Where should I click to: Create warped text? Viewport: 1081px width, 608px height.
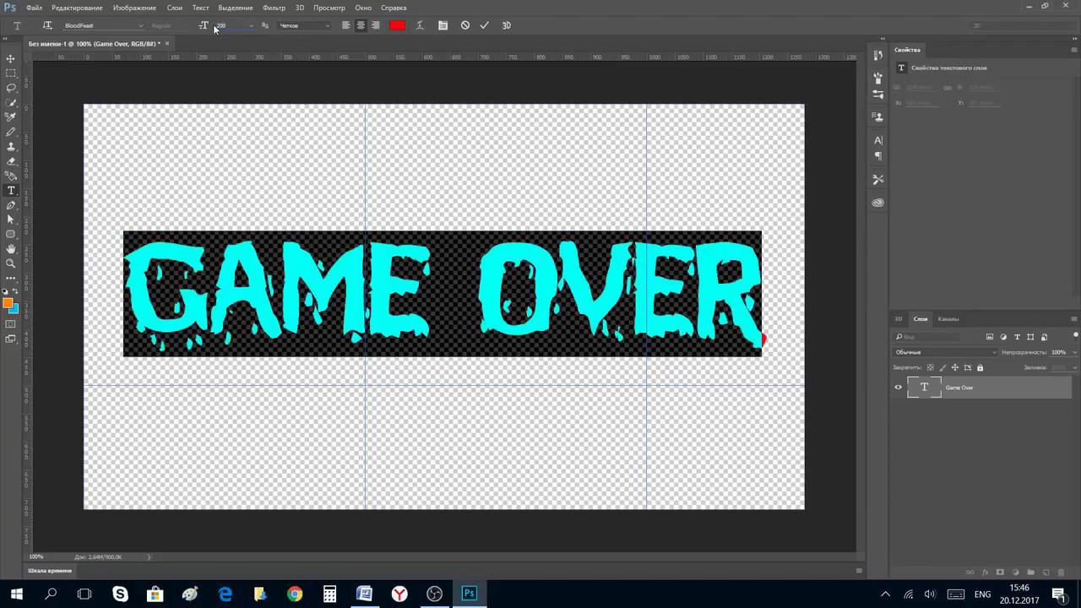(420, 25)
